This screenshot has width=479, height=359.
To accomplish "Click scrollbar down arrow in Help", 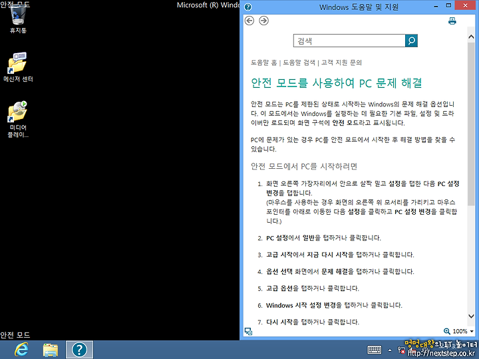I will point(472,316).
